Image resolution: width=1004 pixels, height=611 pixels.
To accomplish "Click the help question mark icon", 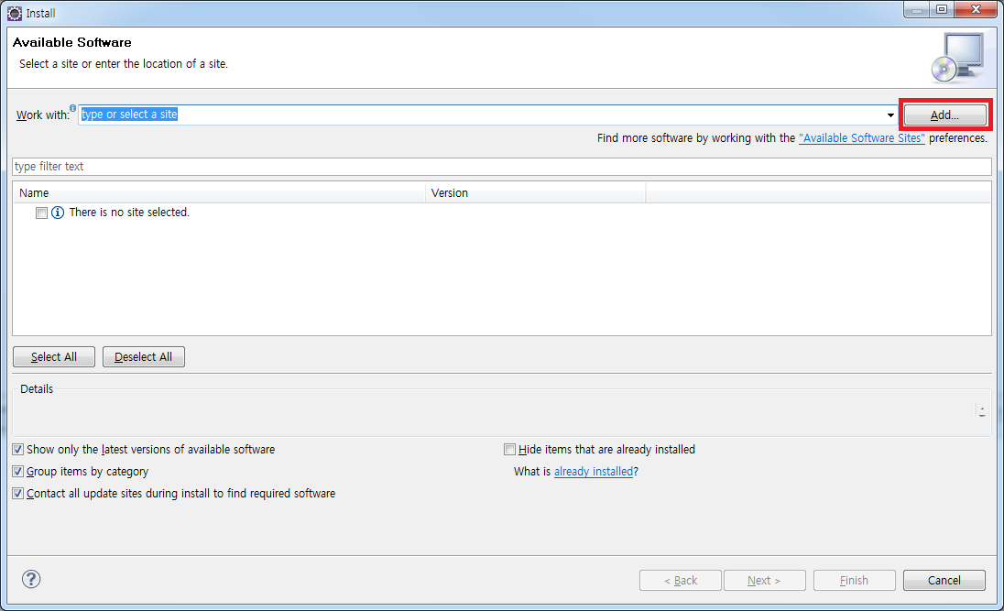I will pyautogui.click(x=31, y=579).
